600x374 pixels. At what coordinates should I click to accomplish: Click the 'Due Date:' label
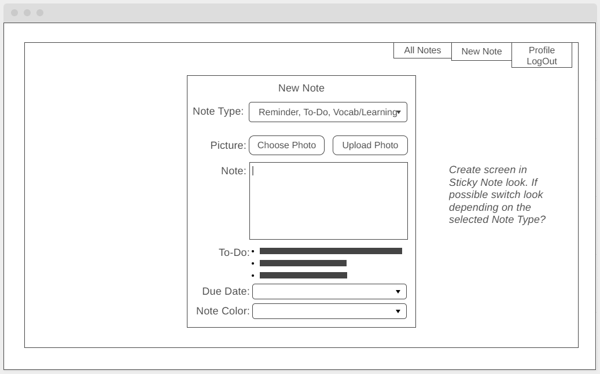(x=226, y=291)
